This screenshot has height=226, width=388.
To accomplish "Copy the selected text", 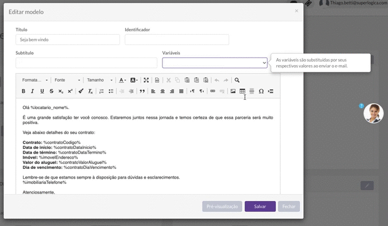I will pyautogui.click(x=177, y=80).
